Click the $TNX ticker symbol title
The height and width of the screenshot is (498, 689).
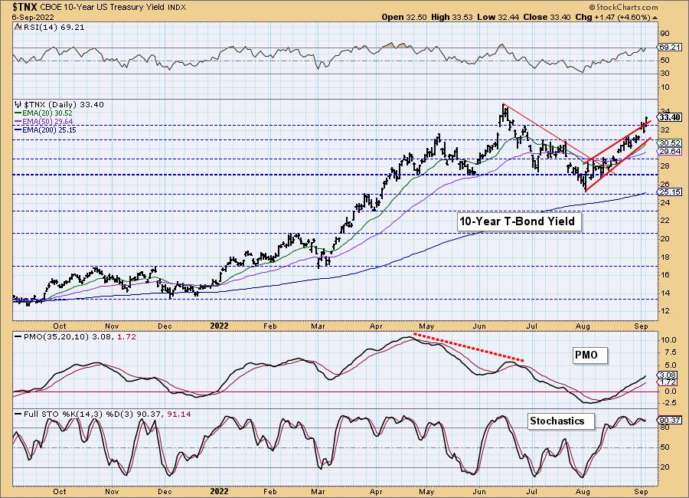pos(25,7)
